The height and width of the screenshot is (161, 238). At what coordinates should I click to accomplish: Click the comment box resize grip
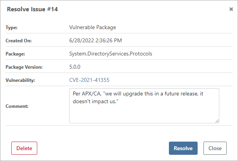coord(217,121)
